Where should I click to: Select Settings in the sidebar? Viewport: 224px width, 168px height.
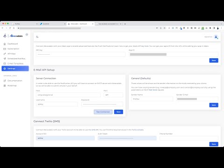click(15, 69)
